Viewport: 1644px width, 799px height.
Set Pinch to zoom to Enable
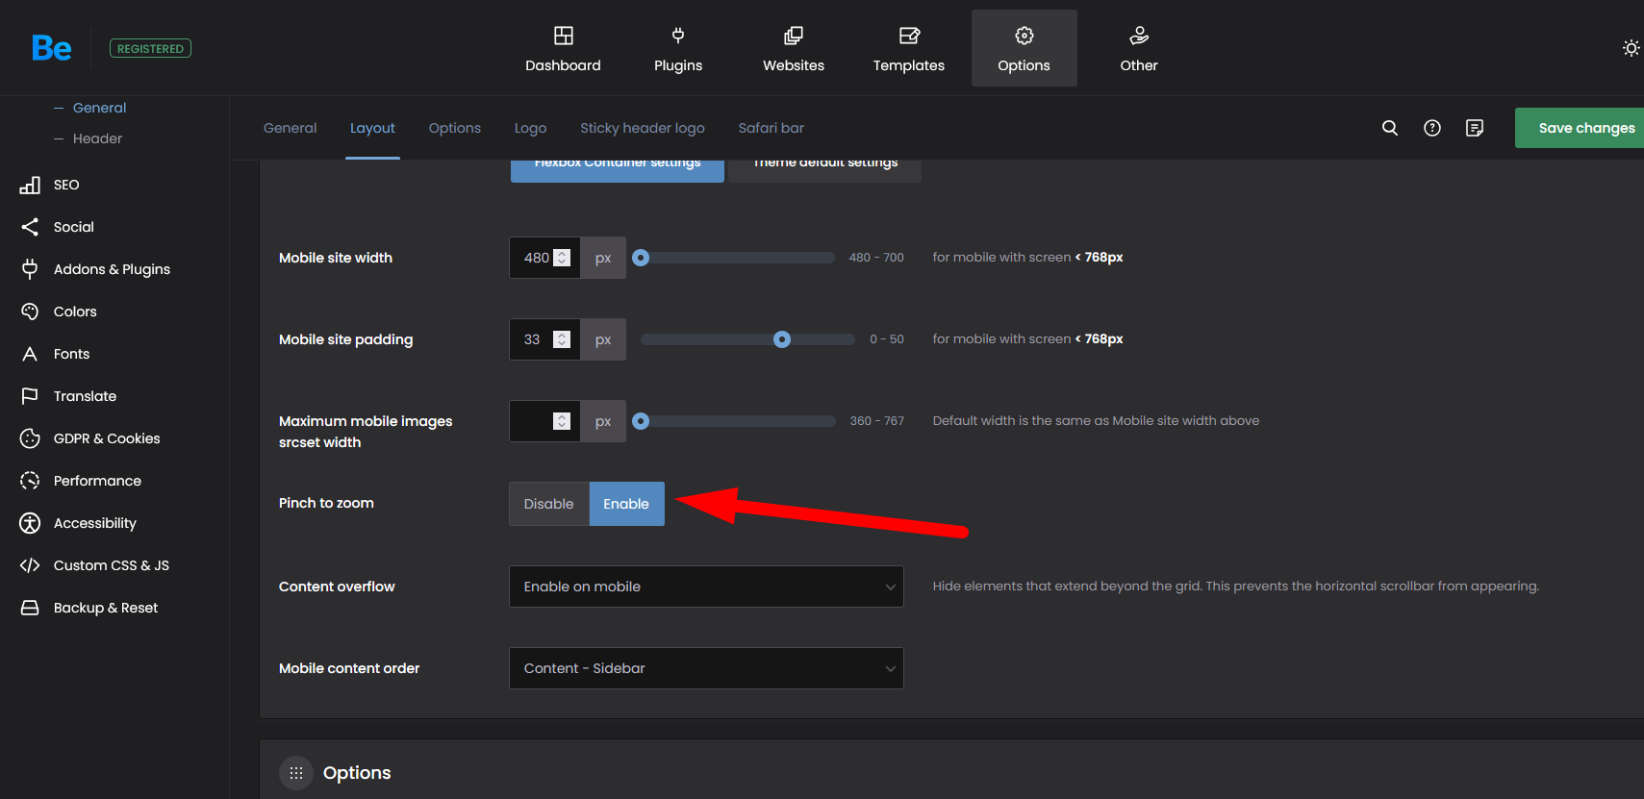tap(626, 504)
